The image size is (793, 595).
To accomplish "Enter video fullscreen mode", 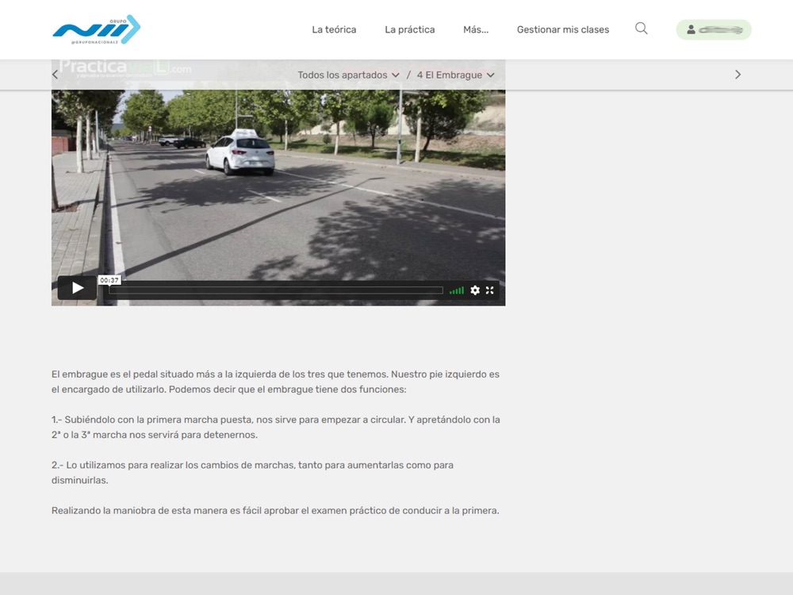I will [489, 290].
